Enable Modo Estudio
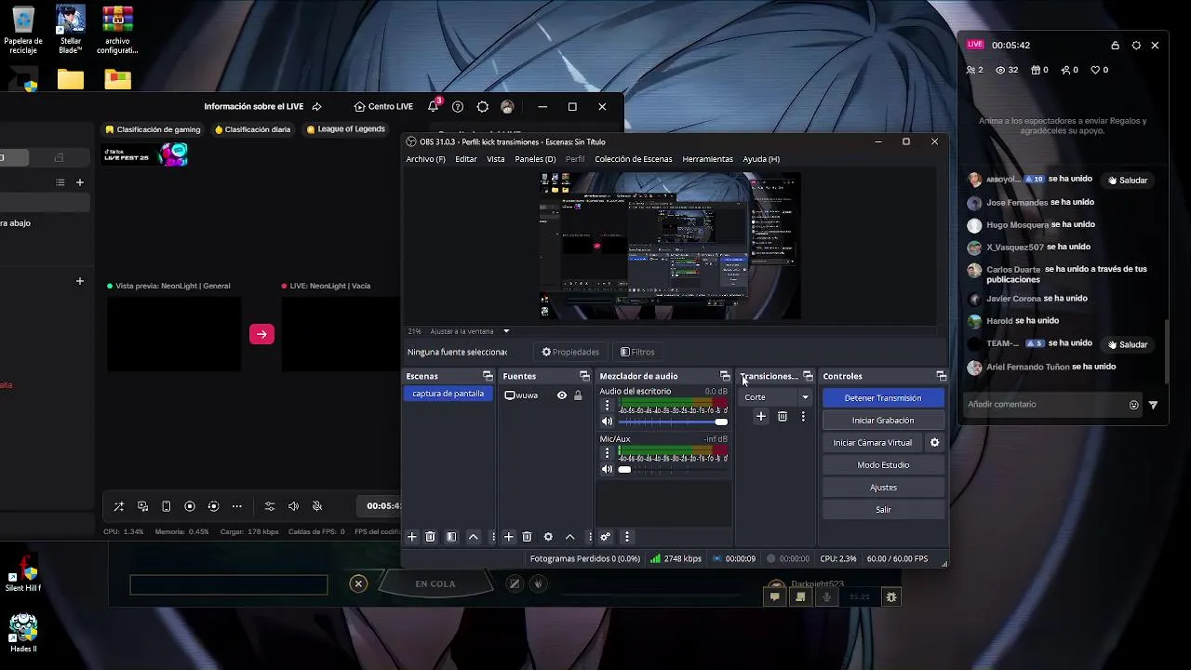 pyautogui.click(x=883, y=465)
